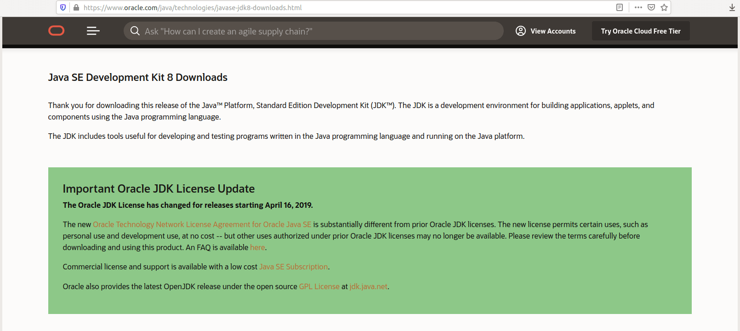Open the tracking protection shield icon
740x331 pixels.
pyautogui.click(x=63, y=7)
